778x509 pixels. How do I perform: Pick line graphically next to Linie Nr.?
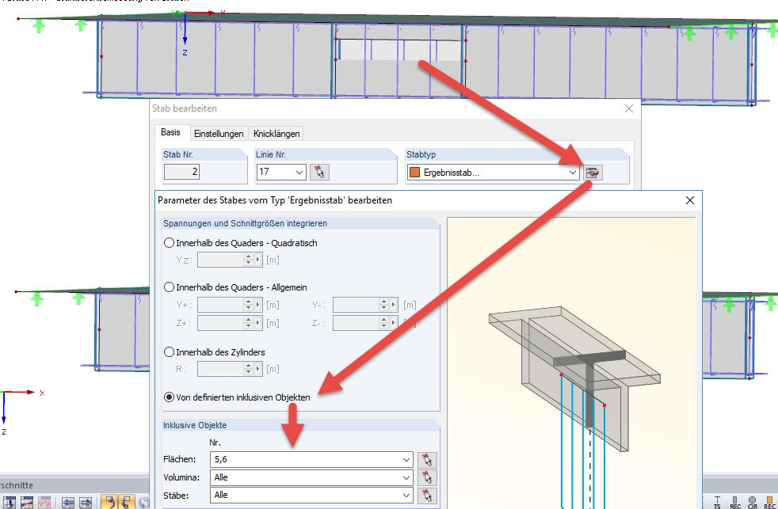[x=319, y=172]
